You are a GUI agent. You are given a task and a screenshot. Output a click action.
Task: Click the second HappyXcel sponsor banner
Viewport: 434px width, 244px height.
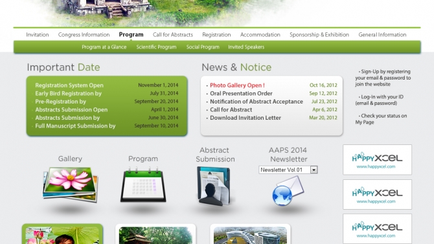[377, 194]
